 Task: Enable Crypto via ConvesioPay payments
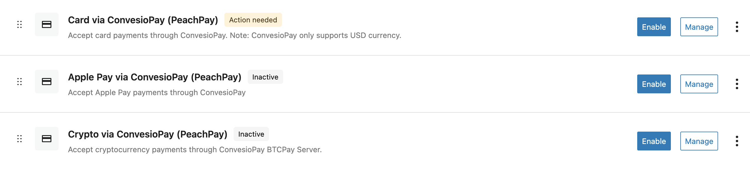pyautogui.click(x=654, y=141)
